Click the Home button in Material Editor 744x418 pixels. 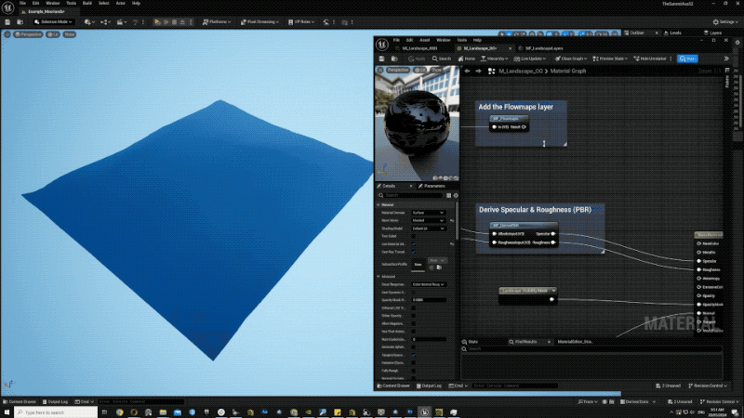click(x=467, y=59)
